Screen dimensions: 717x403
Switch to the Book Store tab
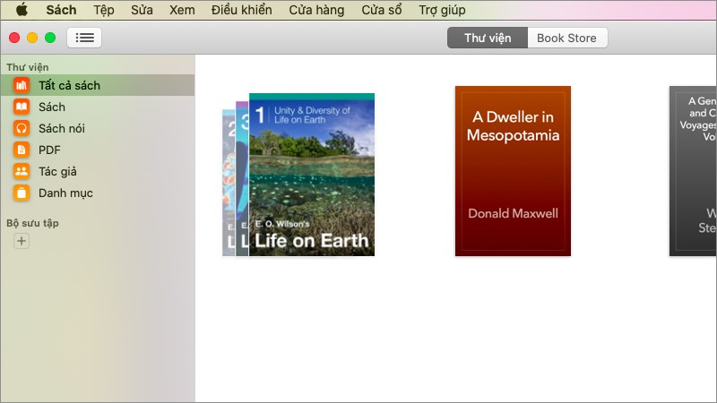pos(567,38)
